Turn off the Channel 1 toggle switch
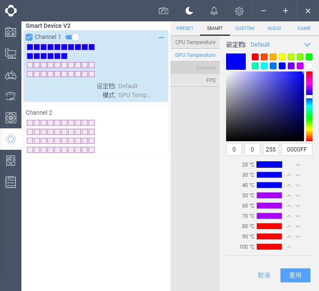The height and width of the screenshot is (291, 319). click(x=72, y=37)
